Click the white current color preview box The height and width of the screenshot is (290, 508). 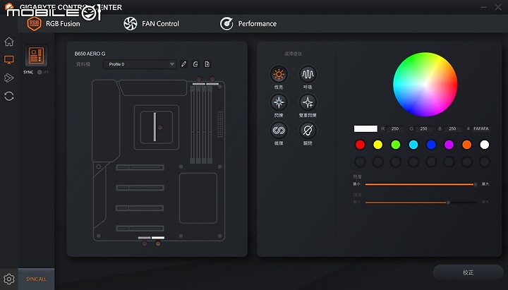coord(365,128)
